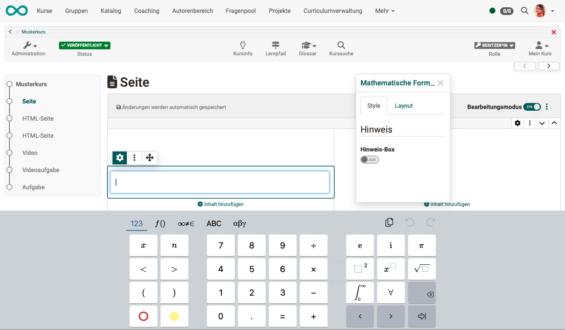Open the formula block gear settings
The image size is (565, 330).
[x=120, y=158]
